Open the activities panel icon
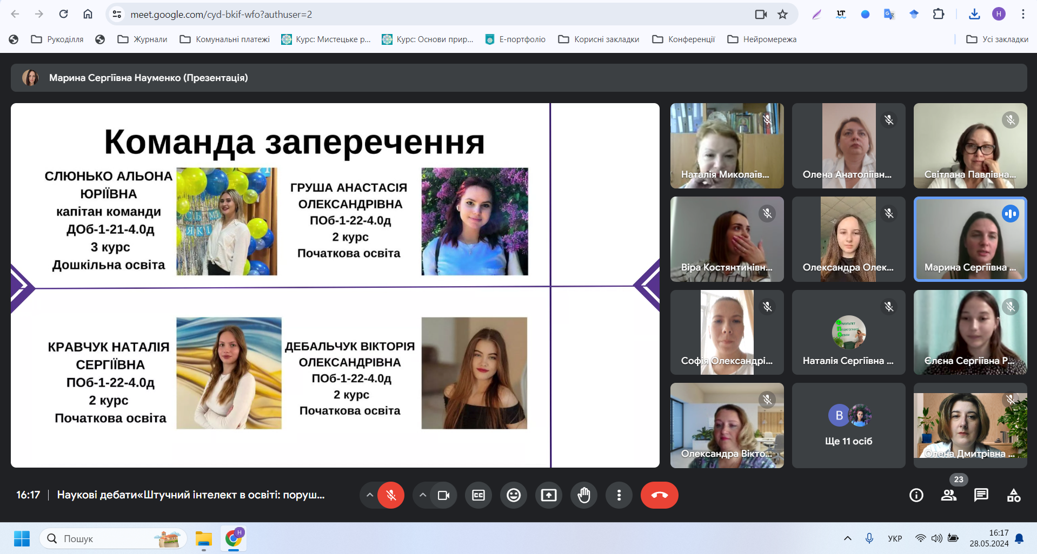This screenshot has height=554, width=1037. click(x=1013, y=495)
